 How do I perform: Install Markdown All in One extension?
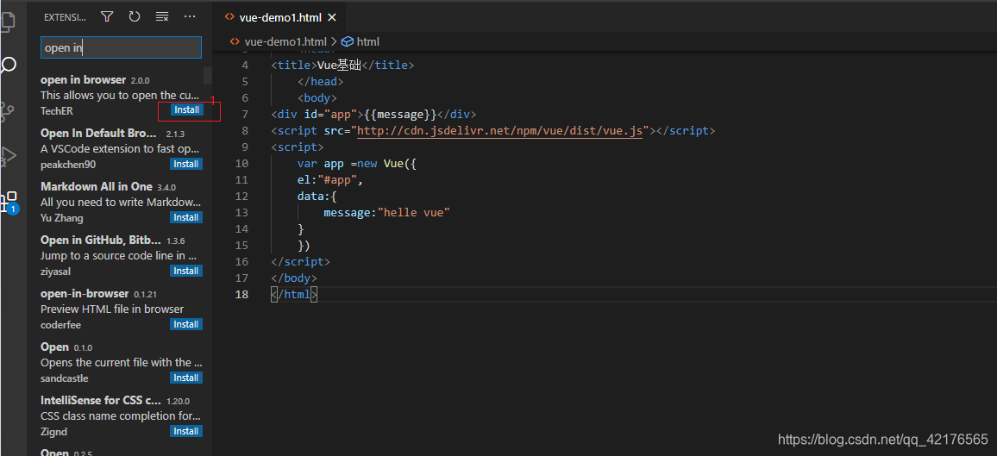pyautogui.click(x=187, y=217)
